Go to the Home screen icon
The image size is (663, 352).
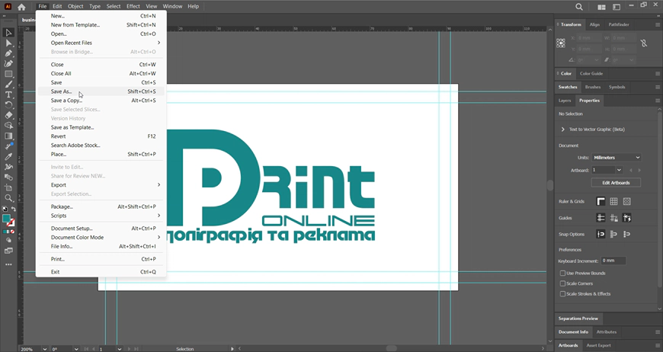21,7
